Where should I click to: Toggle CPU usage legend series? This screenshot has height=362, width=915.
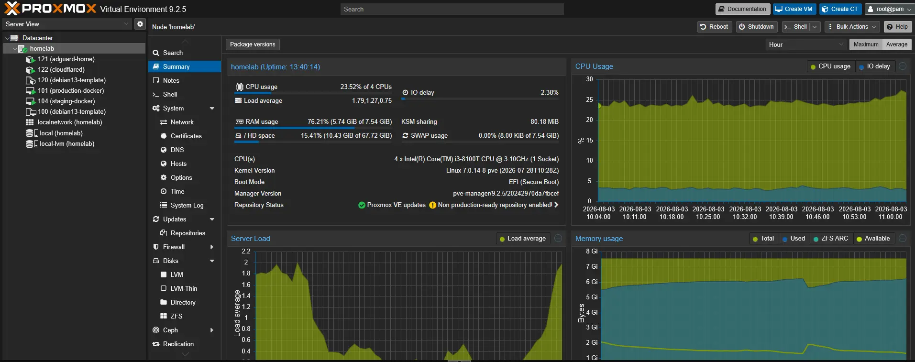click(x=830, y=66)
